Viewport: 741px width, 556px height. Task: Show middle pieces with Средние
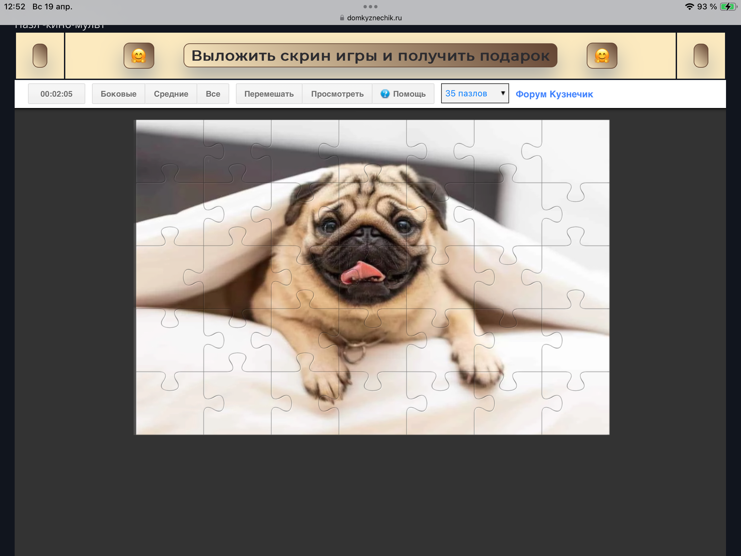171,94
